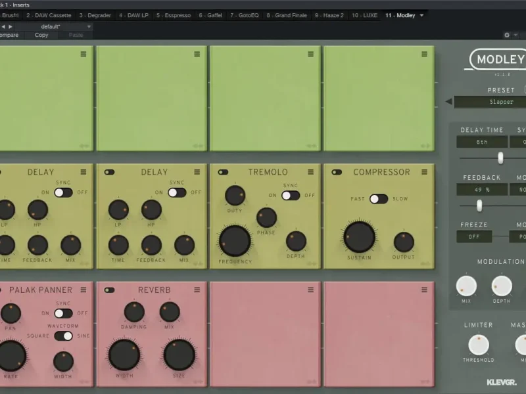Open the default* preset dropdown
This screenshot has height=394, width=526.
coord(54,26)
